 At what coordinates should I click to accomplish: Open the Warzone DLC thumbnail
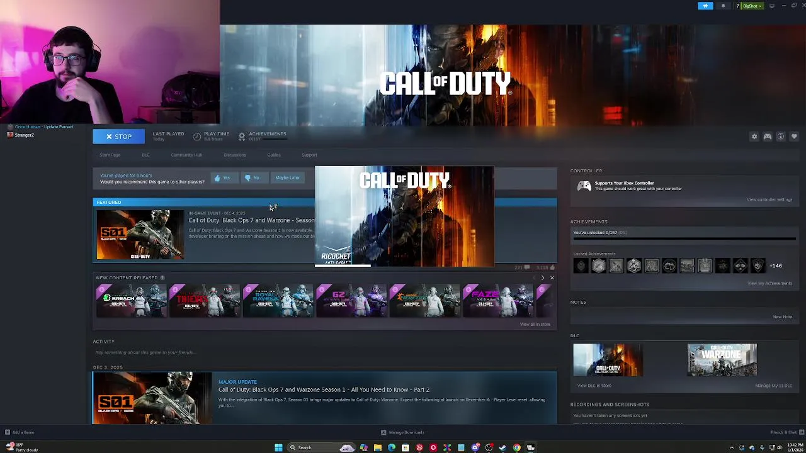point(722,360)
